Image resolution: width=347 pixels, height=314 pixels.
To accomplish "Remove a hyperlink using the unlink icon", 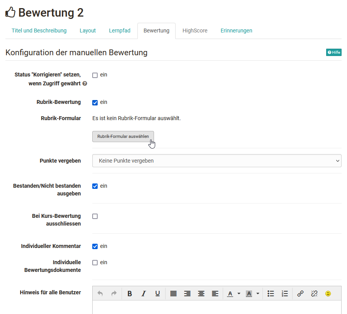I will [314, 294].
